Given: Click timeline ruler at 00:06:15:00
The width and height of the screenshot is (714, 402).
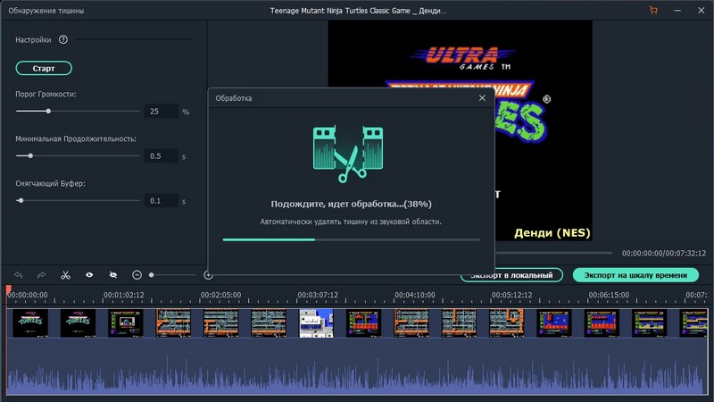Looking at the screenshot, I should coord(609,296).
